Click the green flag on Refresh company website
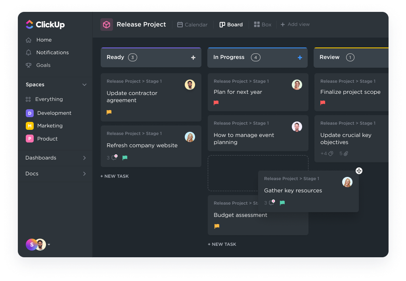The image size is (406, 281). pos(125,158)
